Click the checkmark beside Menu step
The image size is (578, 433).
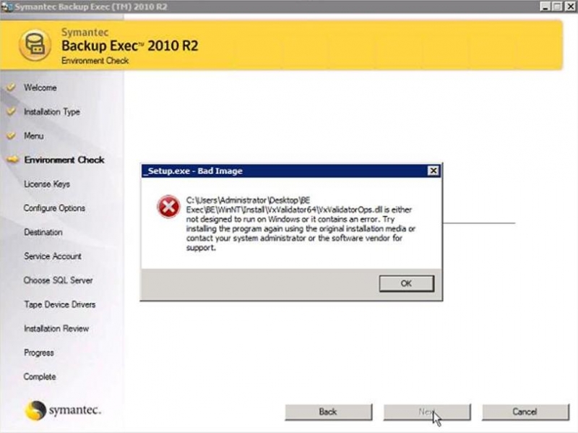11,136
